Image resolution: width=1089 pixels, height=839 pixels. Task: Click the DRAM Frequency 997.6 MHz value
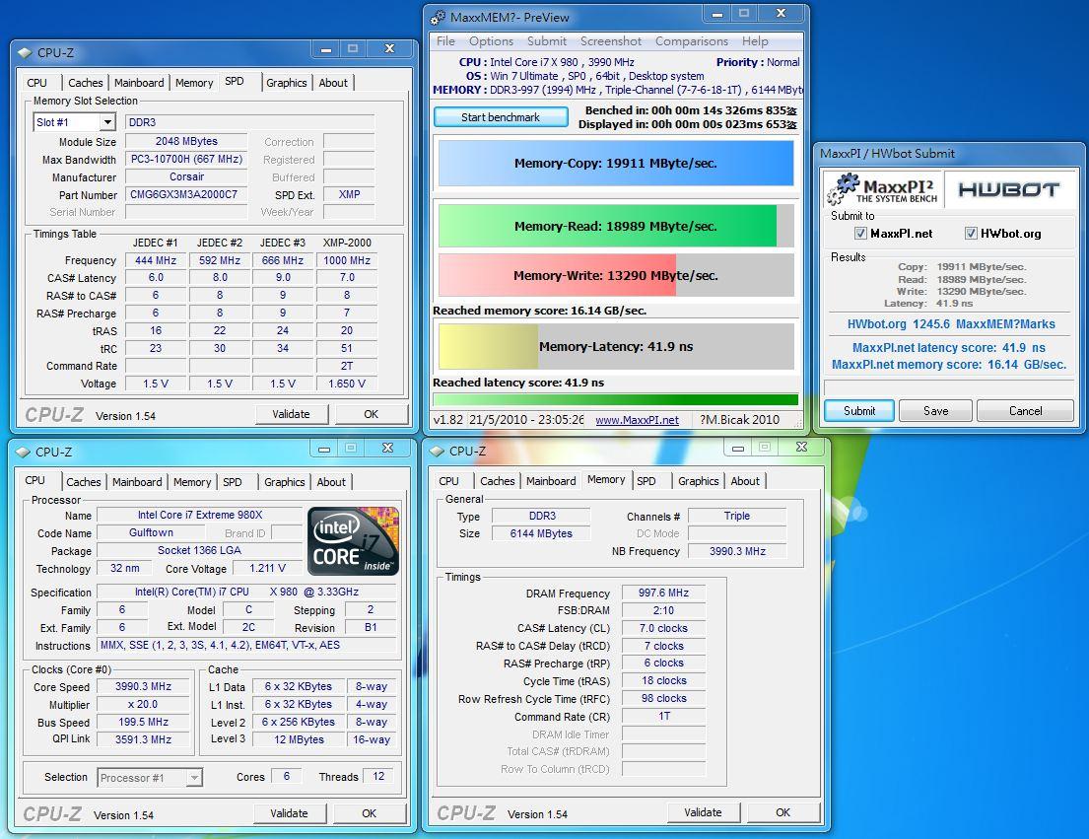pyautogui.click(x=663, y=593)
